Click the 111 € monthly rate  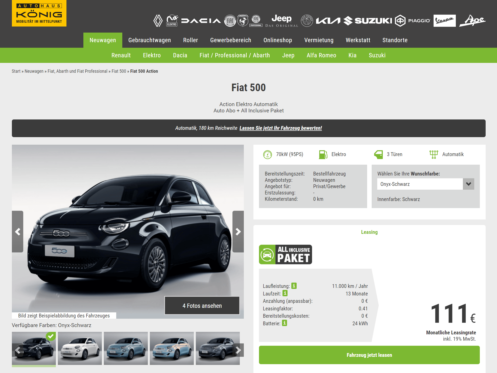point(453,314)
